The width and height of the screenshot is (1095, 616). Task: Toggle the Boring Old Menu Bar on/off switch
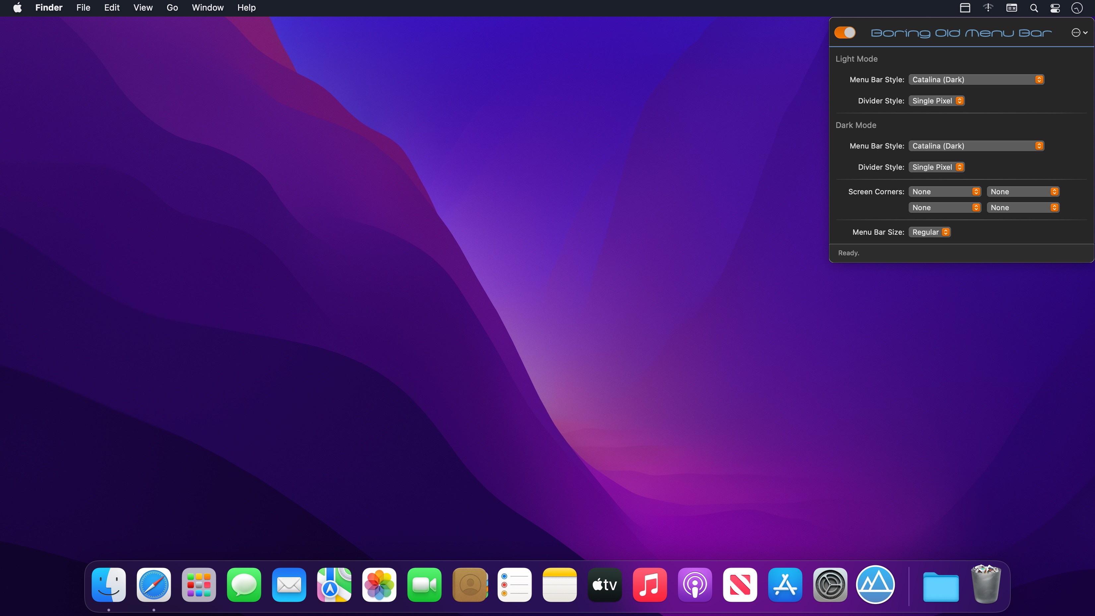845,33
